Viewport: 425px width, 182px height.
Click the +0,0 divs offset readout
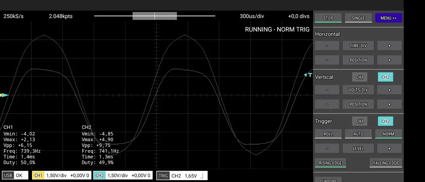pyautogui.click(x=299, y=16)
